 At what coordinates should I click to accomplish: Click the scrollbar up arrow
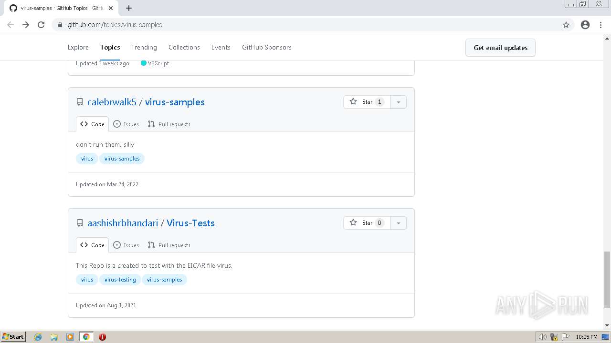pos(607,38)
